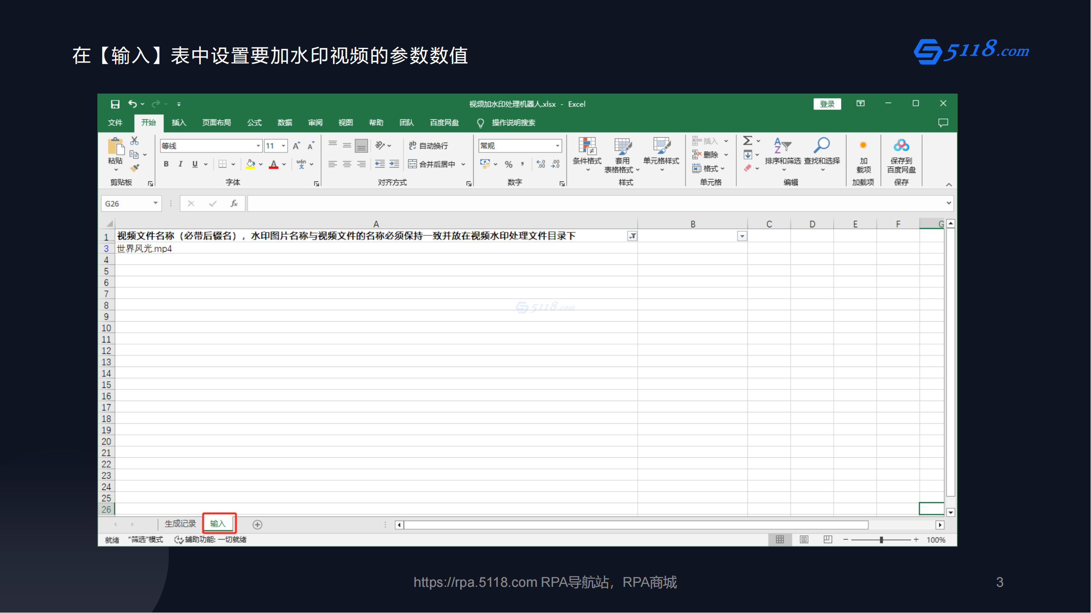Open the filter dropdown in column B header cell
Screen dimensions: 1091x613
742,237
